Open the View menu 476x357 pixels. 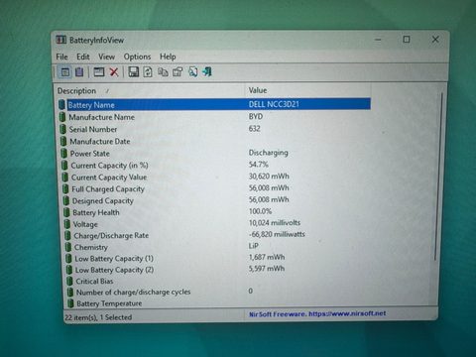point(106,57)
